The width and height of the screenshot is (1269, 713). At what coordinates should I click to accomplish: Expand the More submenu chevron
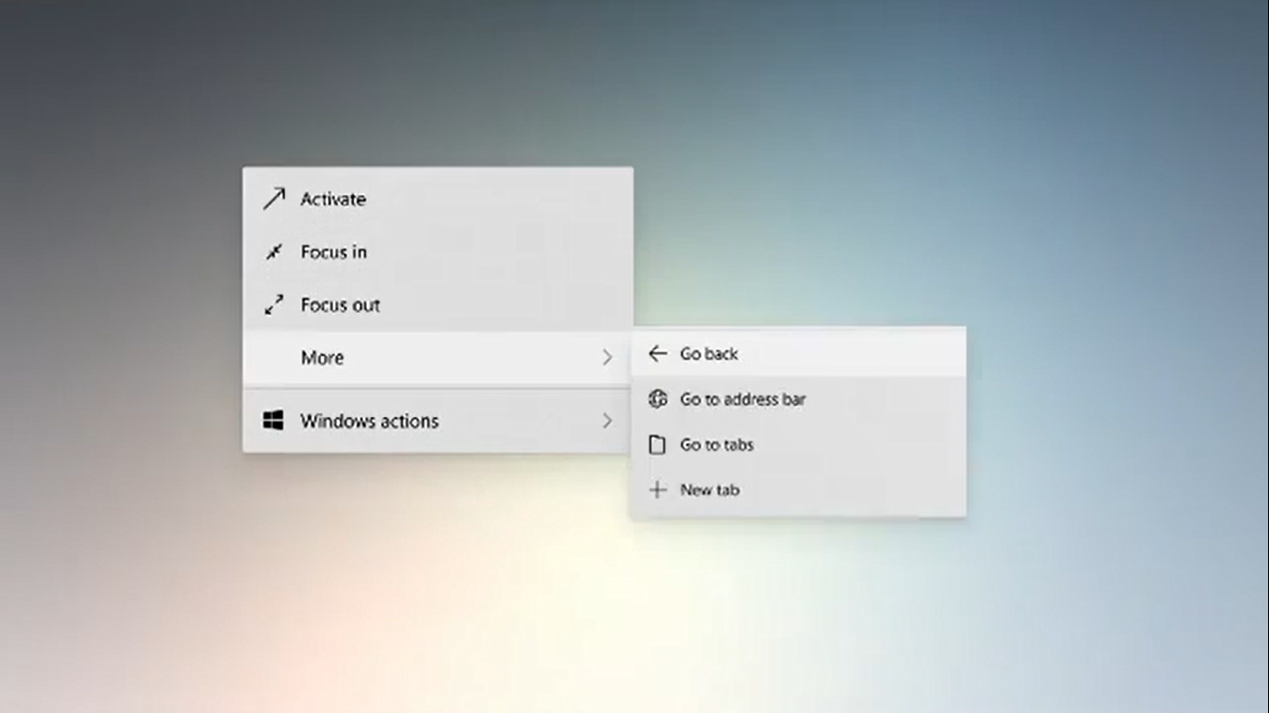[608, 357]
